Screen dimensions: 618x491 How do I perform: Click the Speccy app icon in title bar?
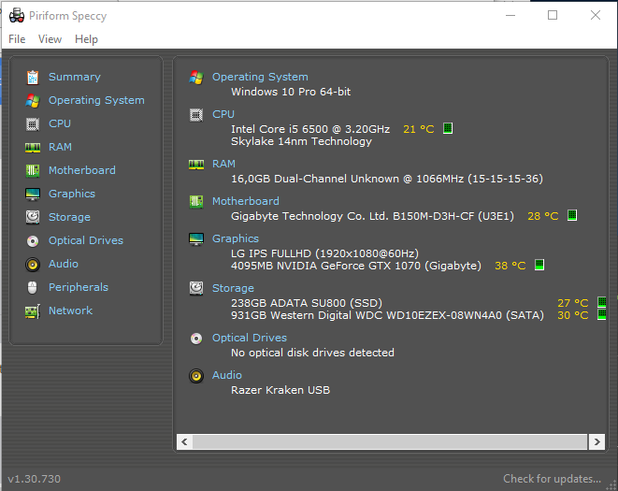click(x=17, y=15)
